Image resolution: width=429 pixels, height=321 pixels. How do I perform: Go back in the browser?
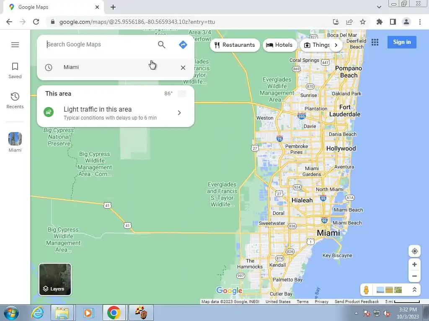[x=9, y=22]
